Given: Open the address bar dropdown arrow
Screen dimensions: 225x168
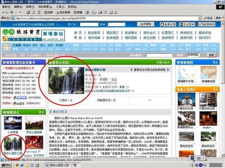Looking at the screenshot, I should (x=199, y=18).
